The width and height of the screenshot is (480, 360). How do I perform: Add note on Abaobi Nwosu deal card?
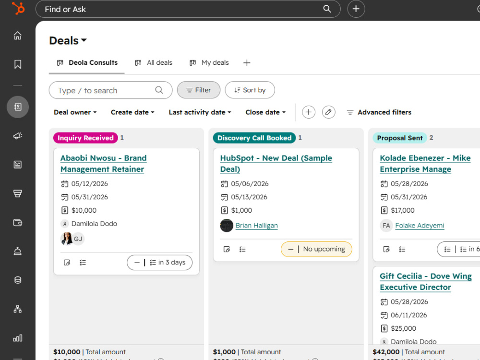click(x=67, y=263)
